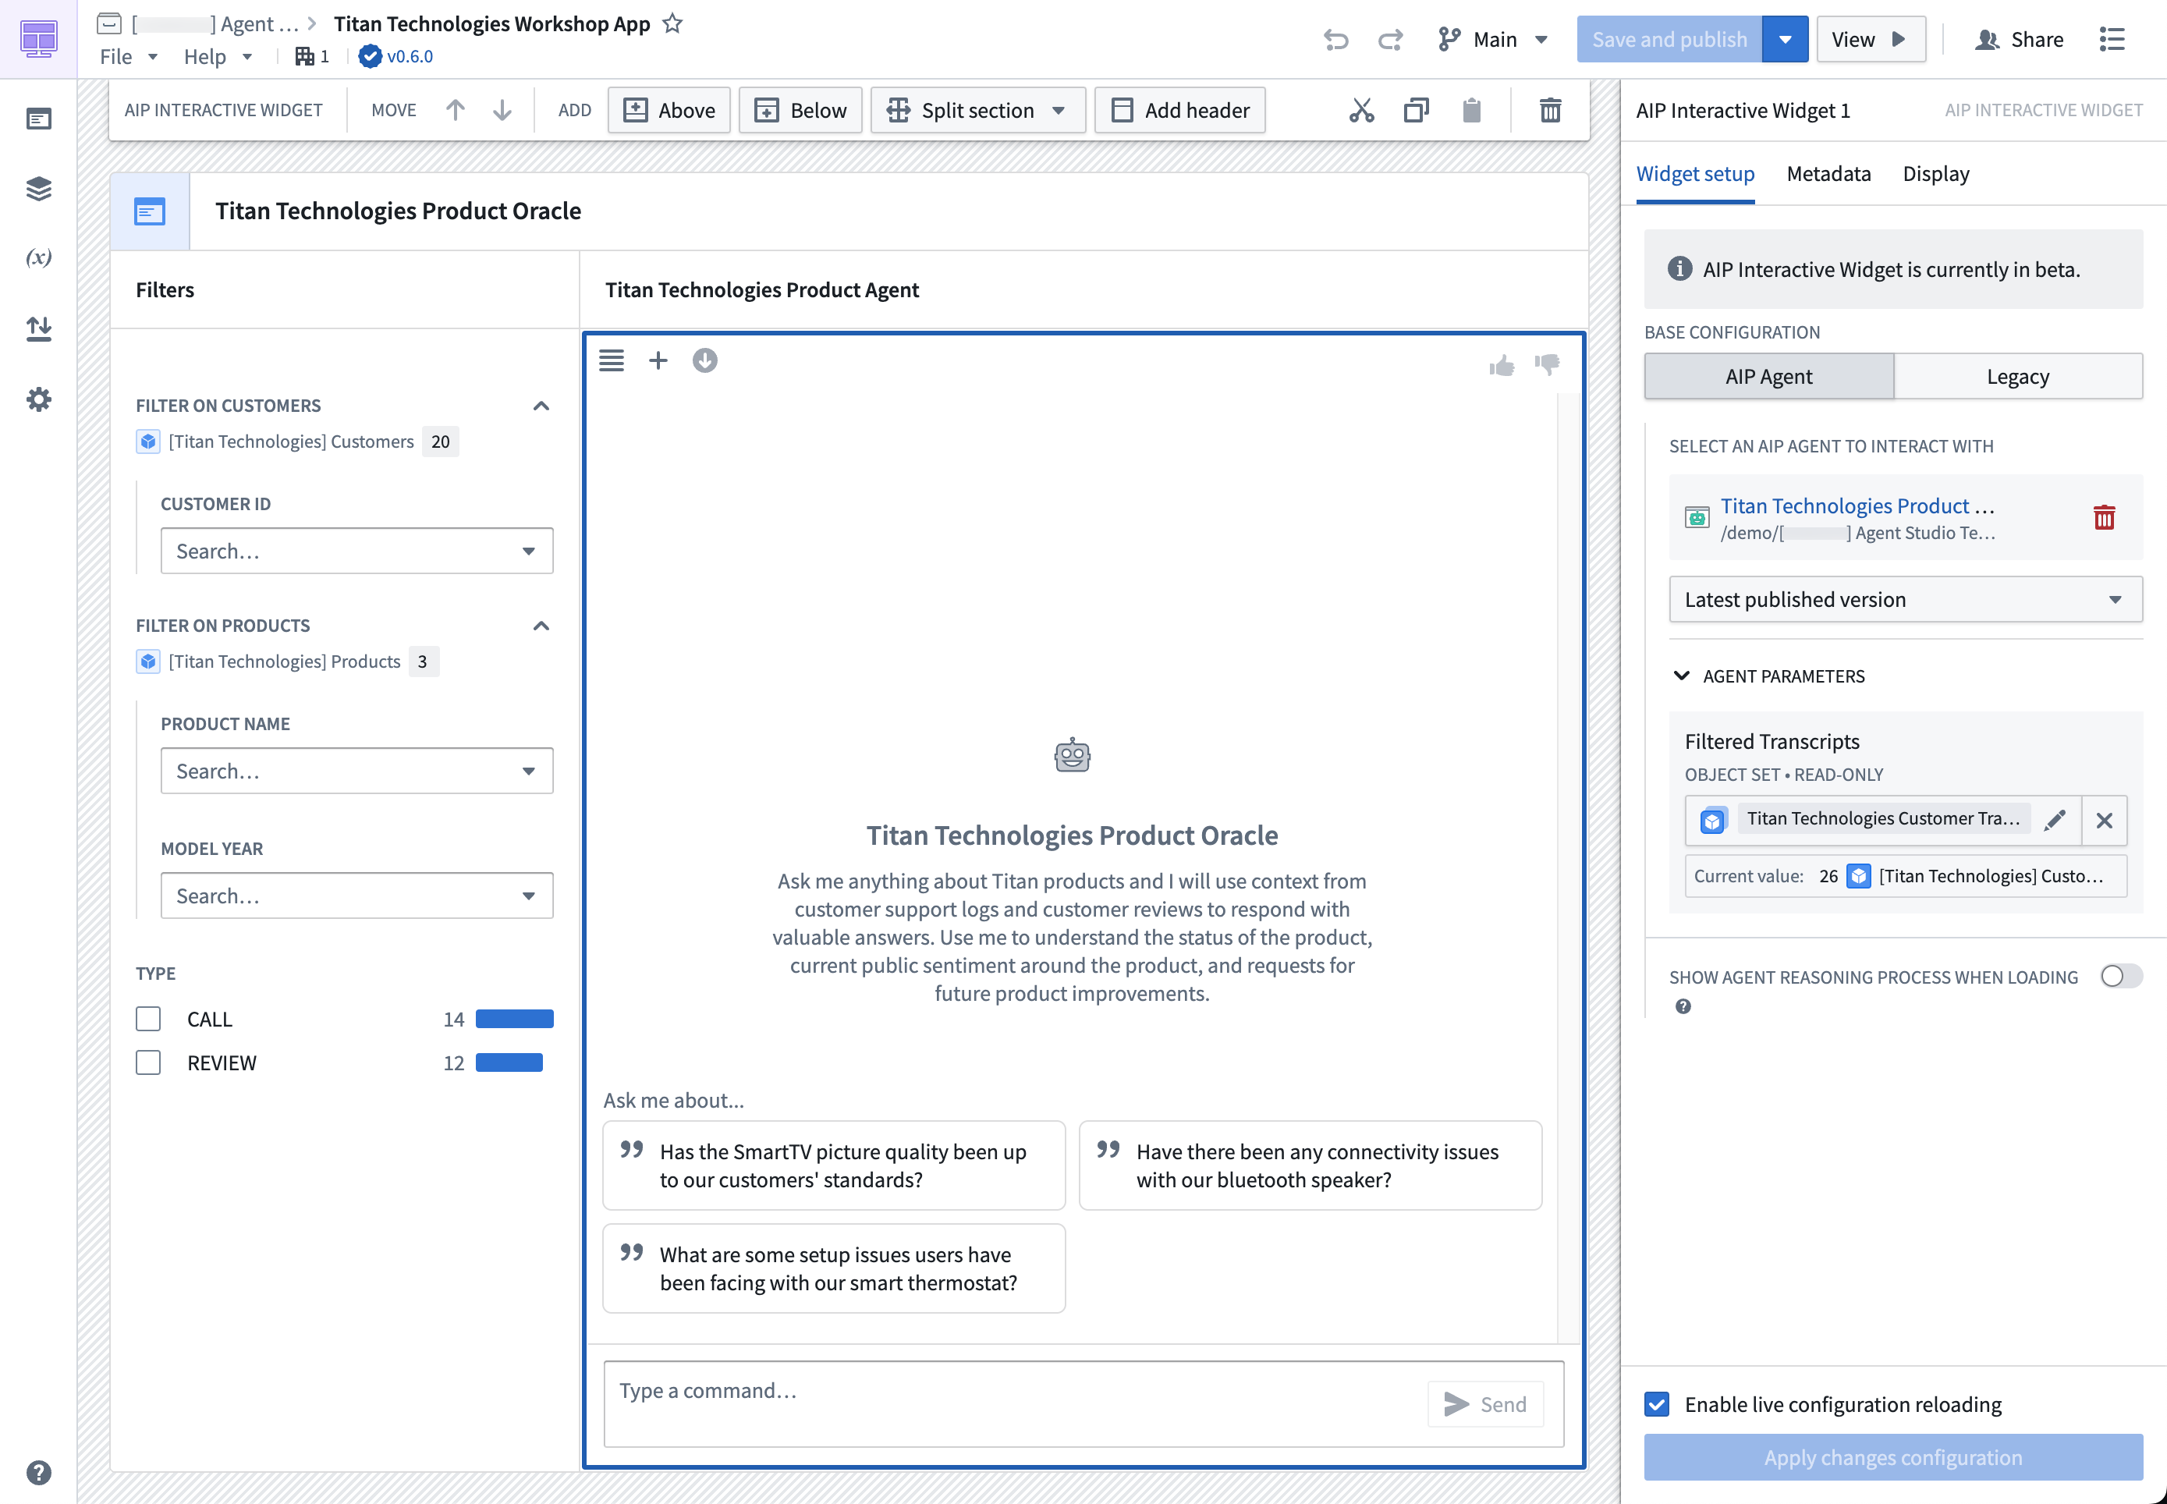Select bluetooth speaker connectivity suggestion
2167x1504 pixels.
click(x=1310, y=1165)
